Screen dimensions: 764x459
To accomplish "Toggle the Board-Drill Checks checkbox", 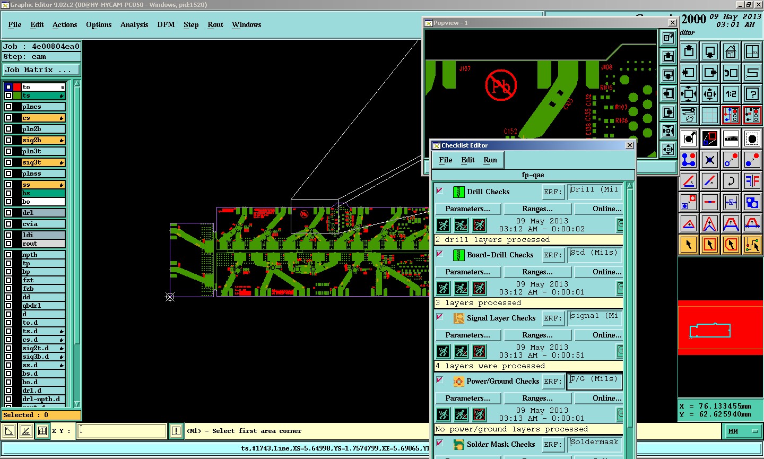I will coord(439,254).
